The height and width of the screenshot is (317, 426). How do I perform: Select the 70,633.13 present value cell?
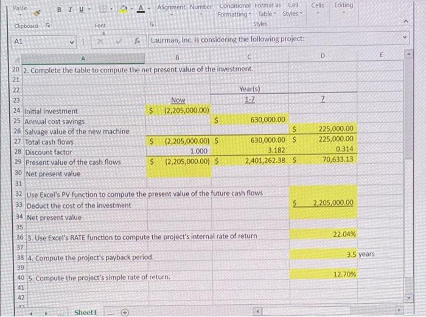point(323,159)
